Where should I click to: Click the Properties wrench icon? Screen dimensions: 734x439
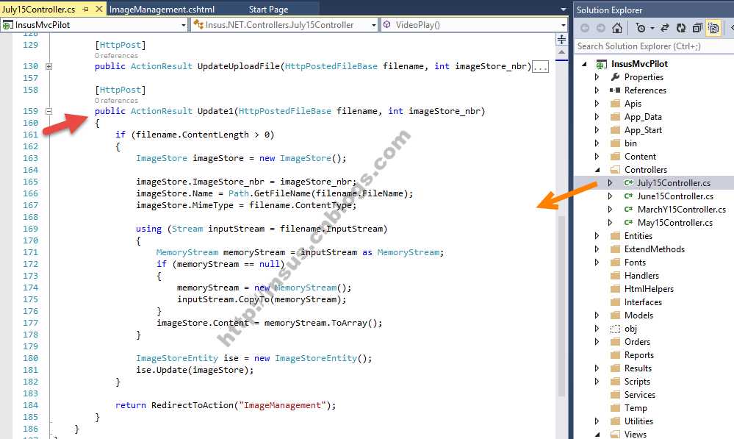tap(615, 76)
